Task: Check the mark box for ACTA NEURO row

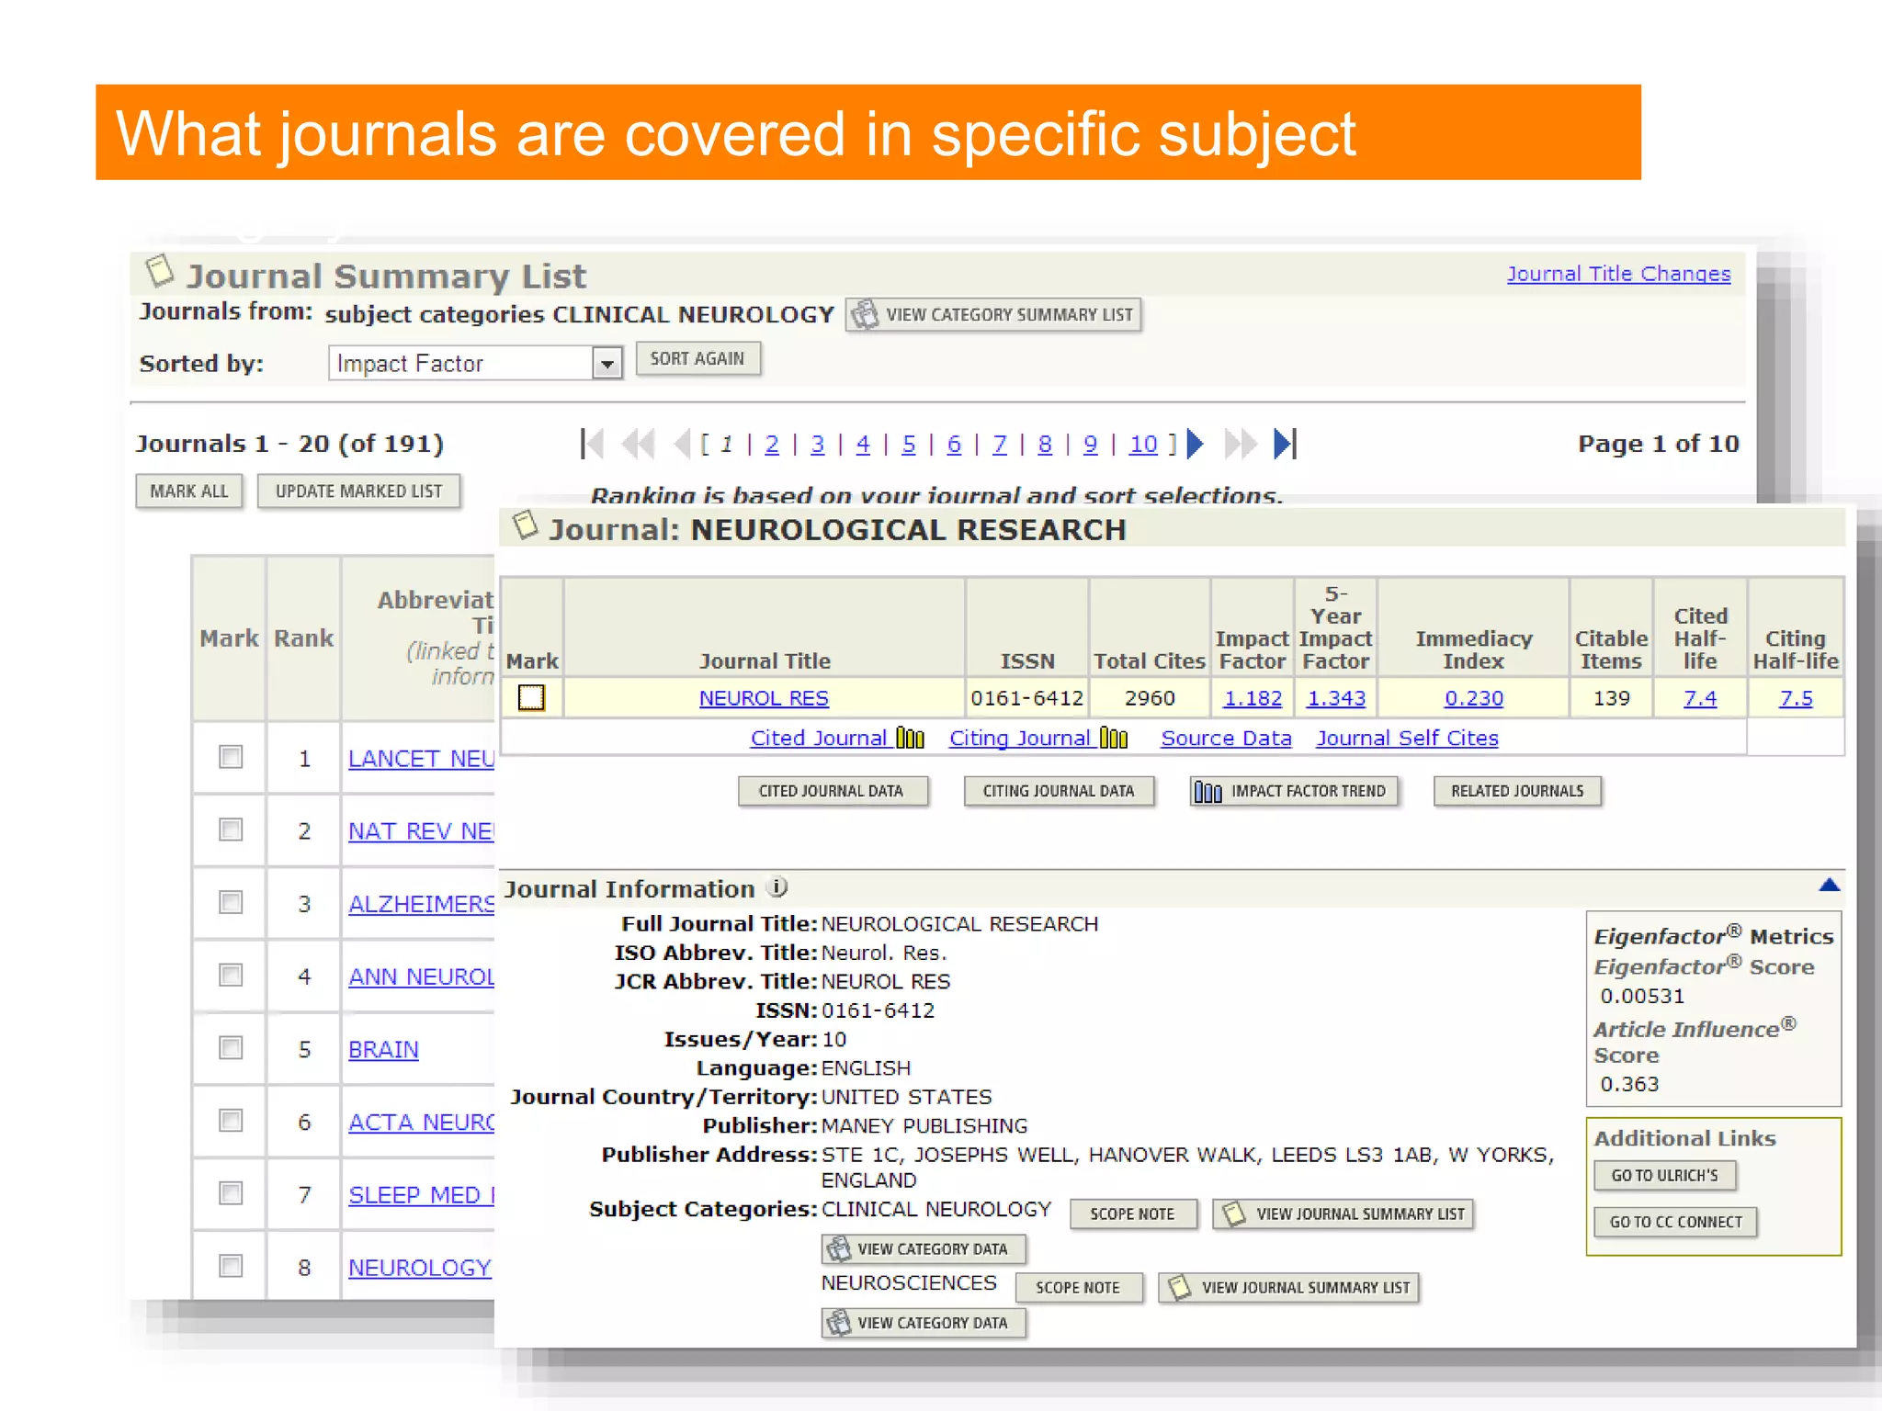Action: click(231, 1121)
